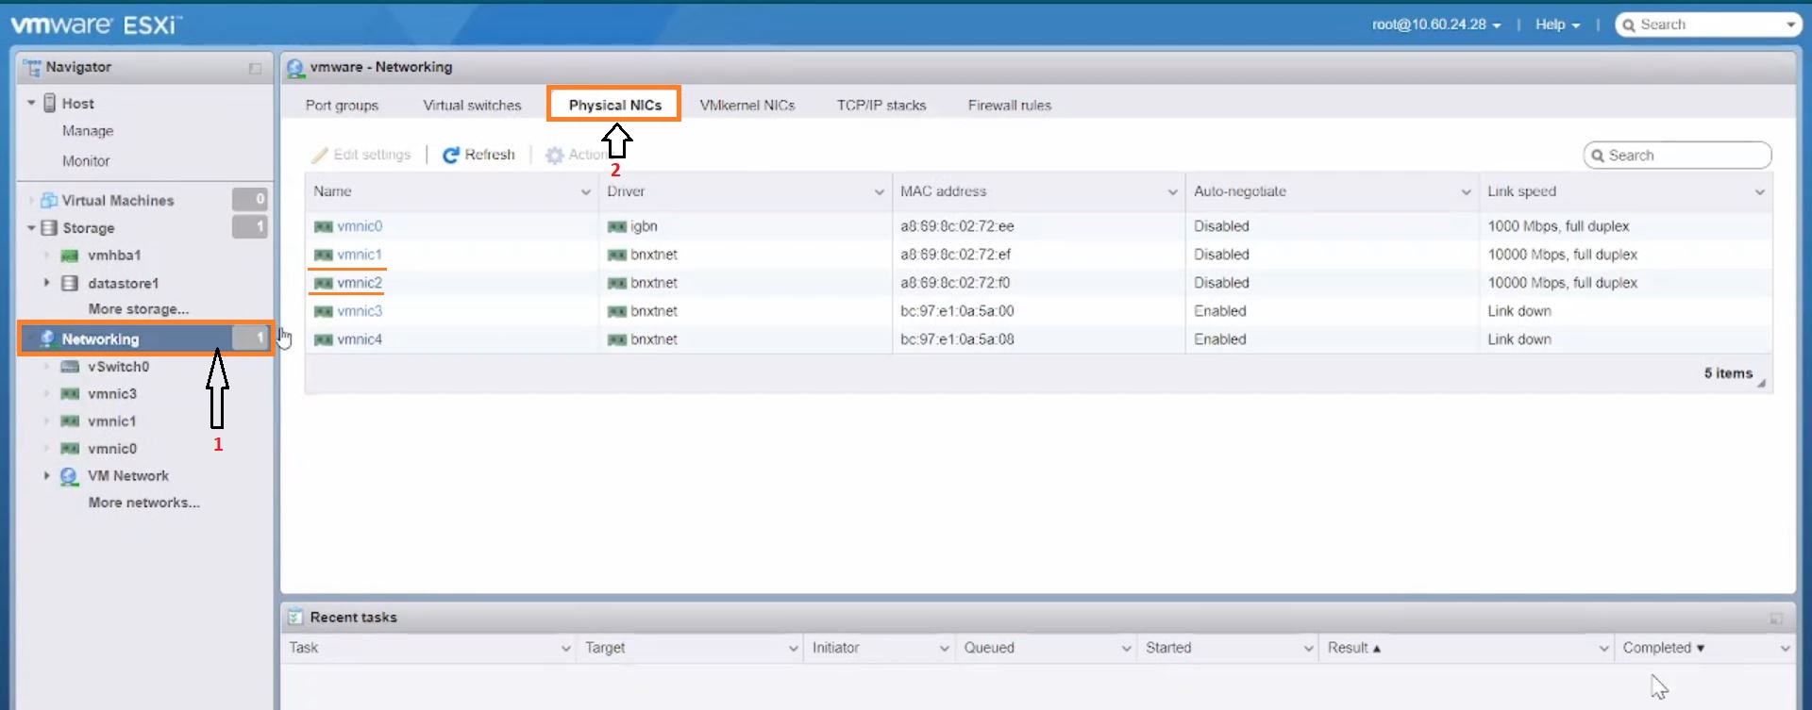
Task: Open the vmnic1 link in the table
Action: [360, 255]
